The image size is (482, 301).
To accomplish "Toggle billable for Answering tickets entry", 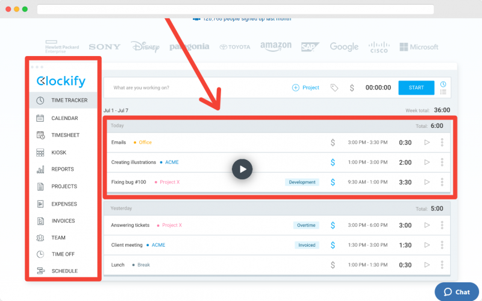I will tap(333, 225).
